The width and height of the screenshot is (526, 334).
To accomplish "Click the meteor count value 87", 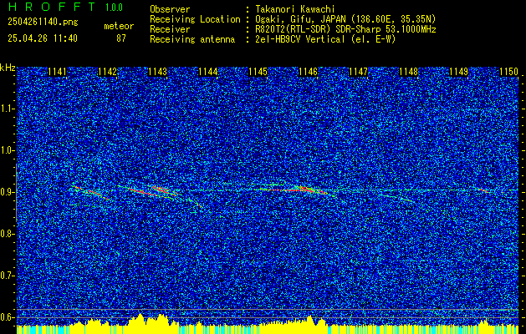I will 121,38.
